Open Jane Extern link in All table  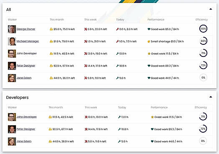pos(24,78)
